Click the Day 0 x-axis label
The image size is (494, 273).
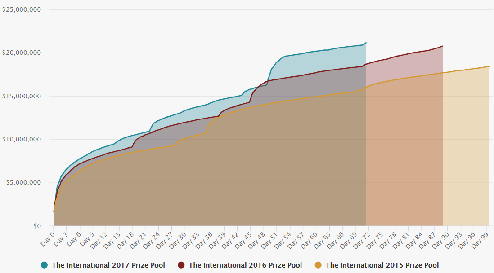(48, 236)
